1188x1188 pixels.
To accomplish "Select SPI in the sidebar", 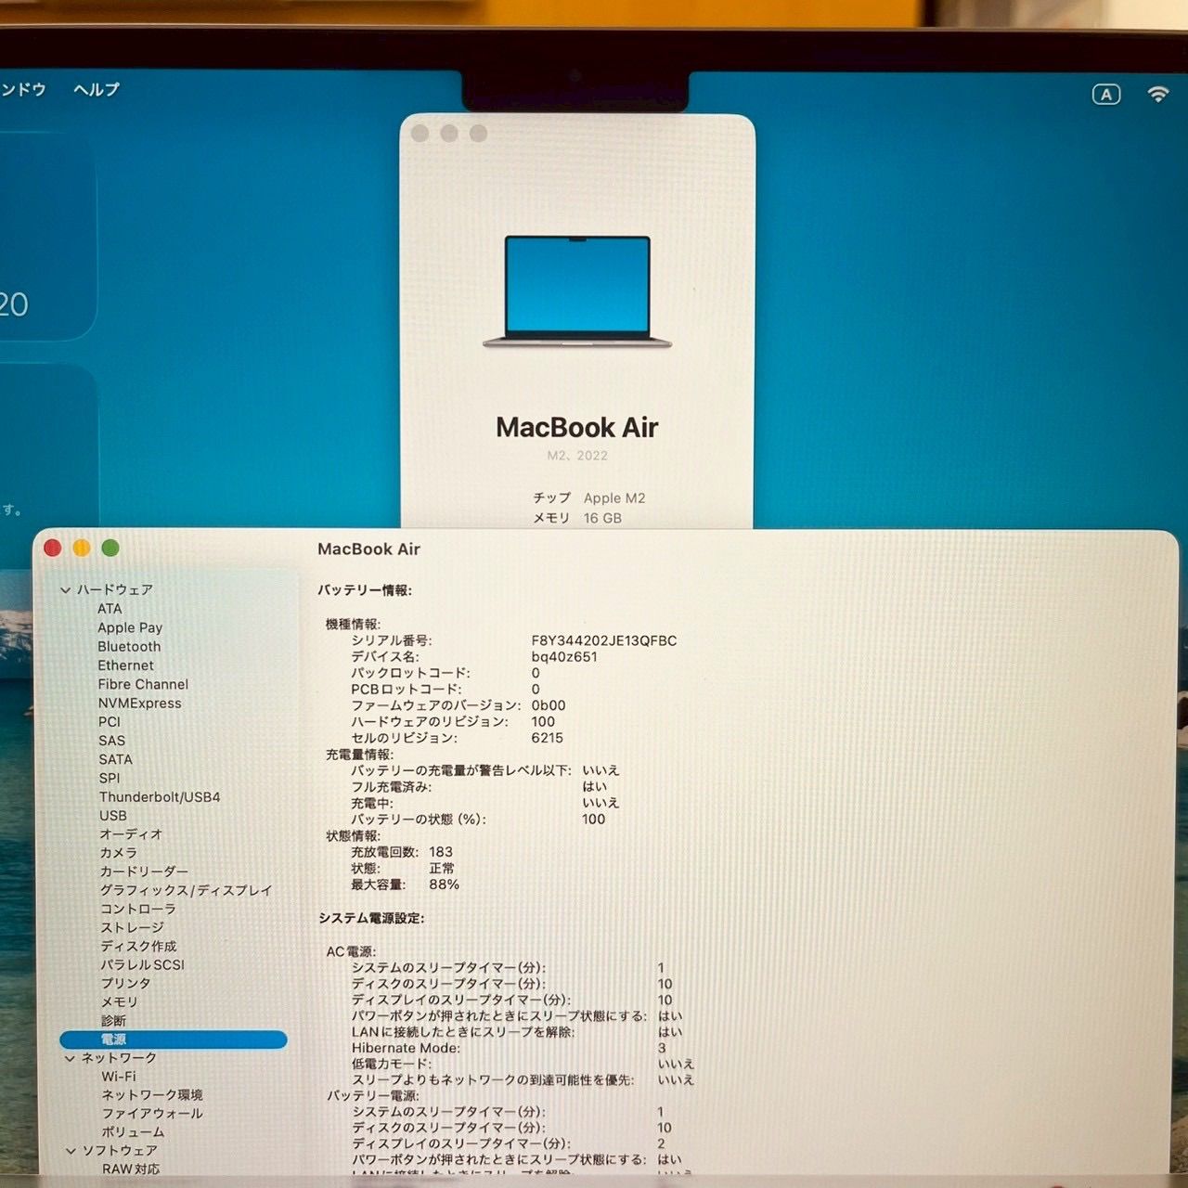I will [110, 778].
